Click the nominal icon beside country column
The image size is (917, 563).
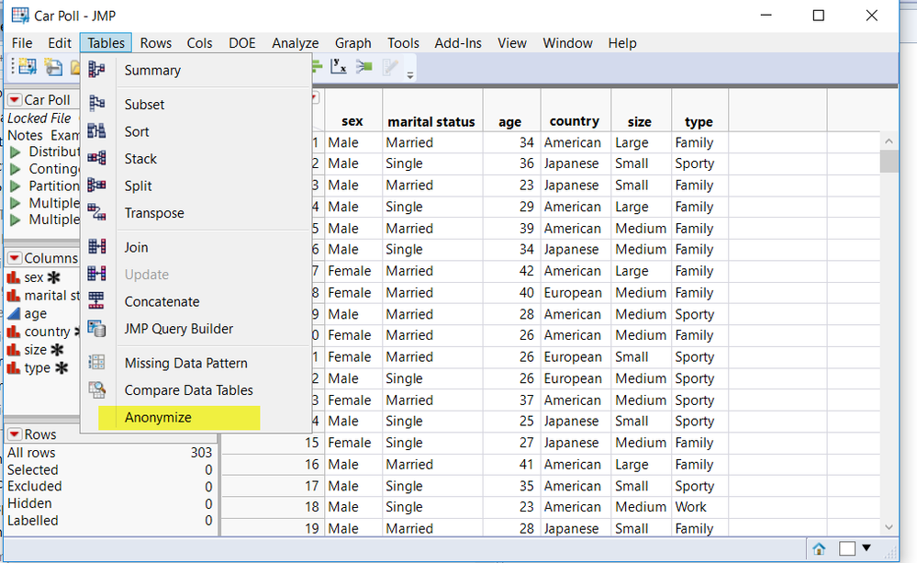pyautogui.click(x=14, y=332)
